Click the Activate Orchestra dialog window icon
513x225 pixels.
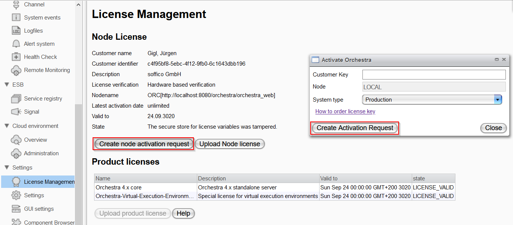pos(315,60)
